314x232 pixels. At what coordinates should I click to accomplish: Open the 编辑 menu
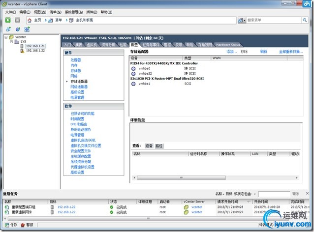(x=25, y=12)
